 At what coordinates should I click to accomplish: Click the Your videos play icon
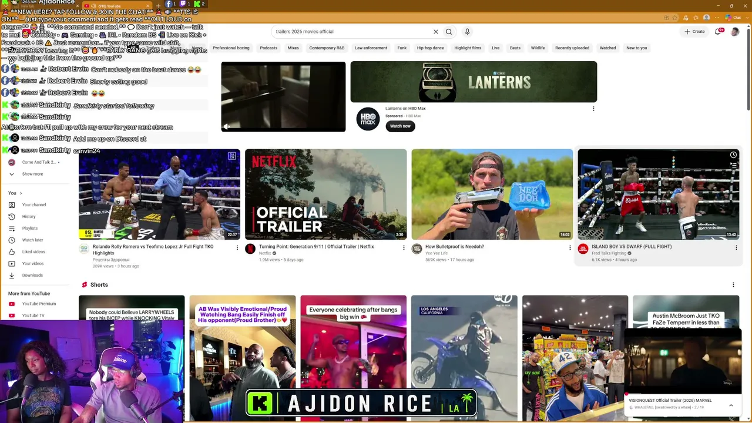(x=12, y=264)
